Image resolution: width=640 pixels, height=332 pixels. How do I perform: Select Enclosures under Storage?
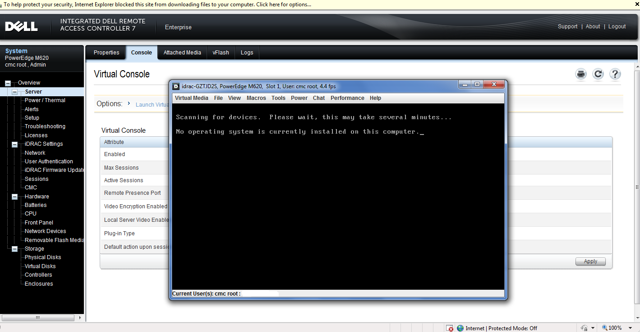coord(39,284)
